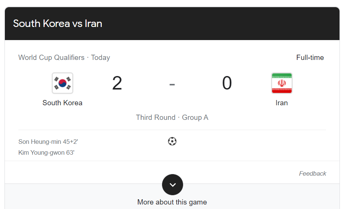The image size is (344, 209).
Task: Click the Feedback link
Action: (313, 173)
